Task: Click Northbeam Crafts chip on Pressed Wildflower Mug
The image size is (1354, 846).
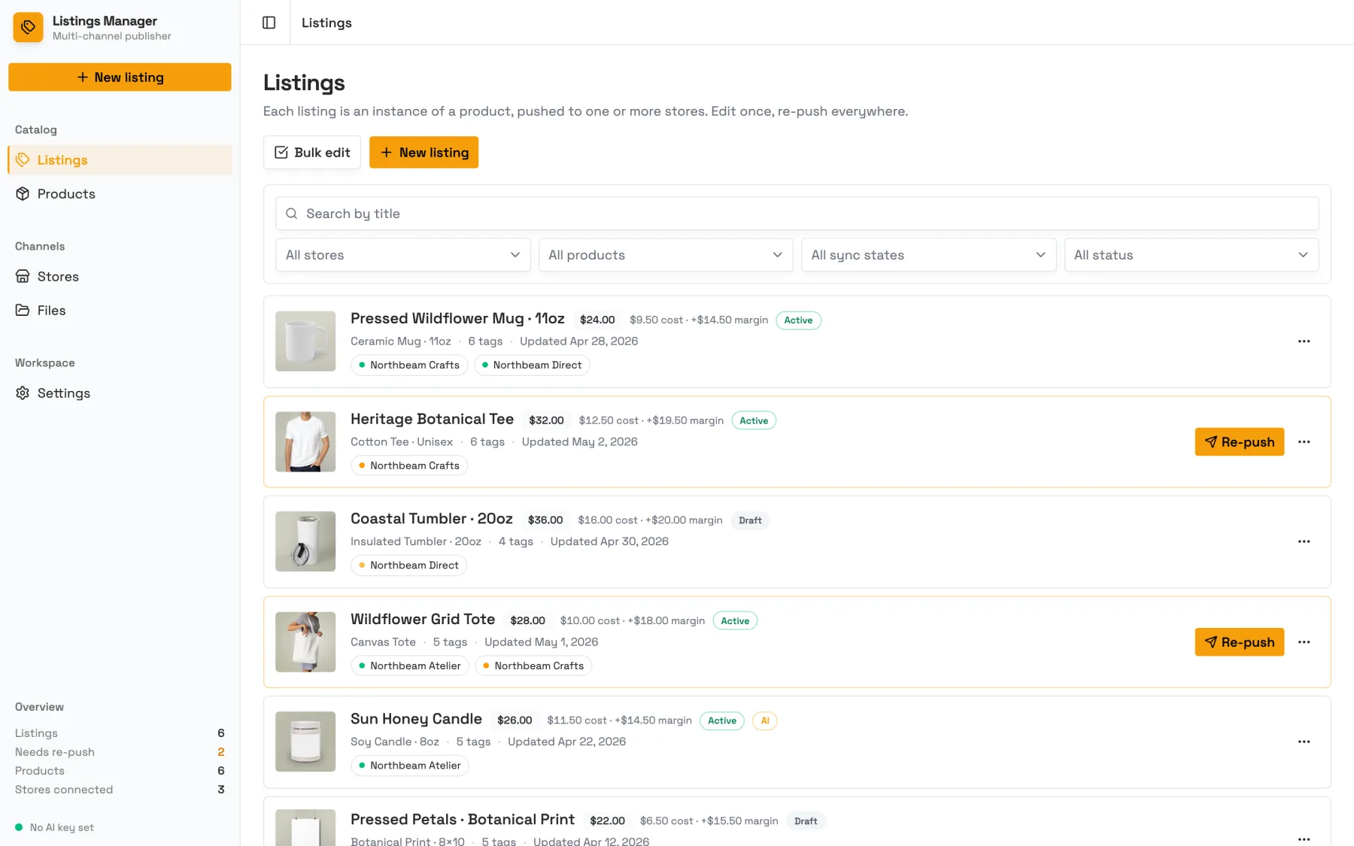Action: [x=409, y=365]
